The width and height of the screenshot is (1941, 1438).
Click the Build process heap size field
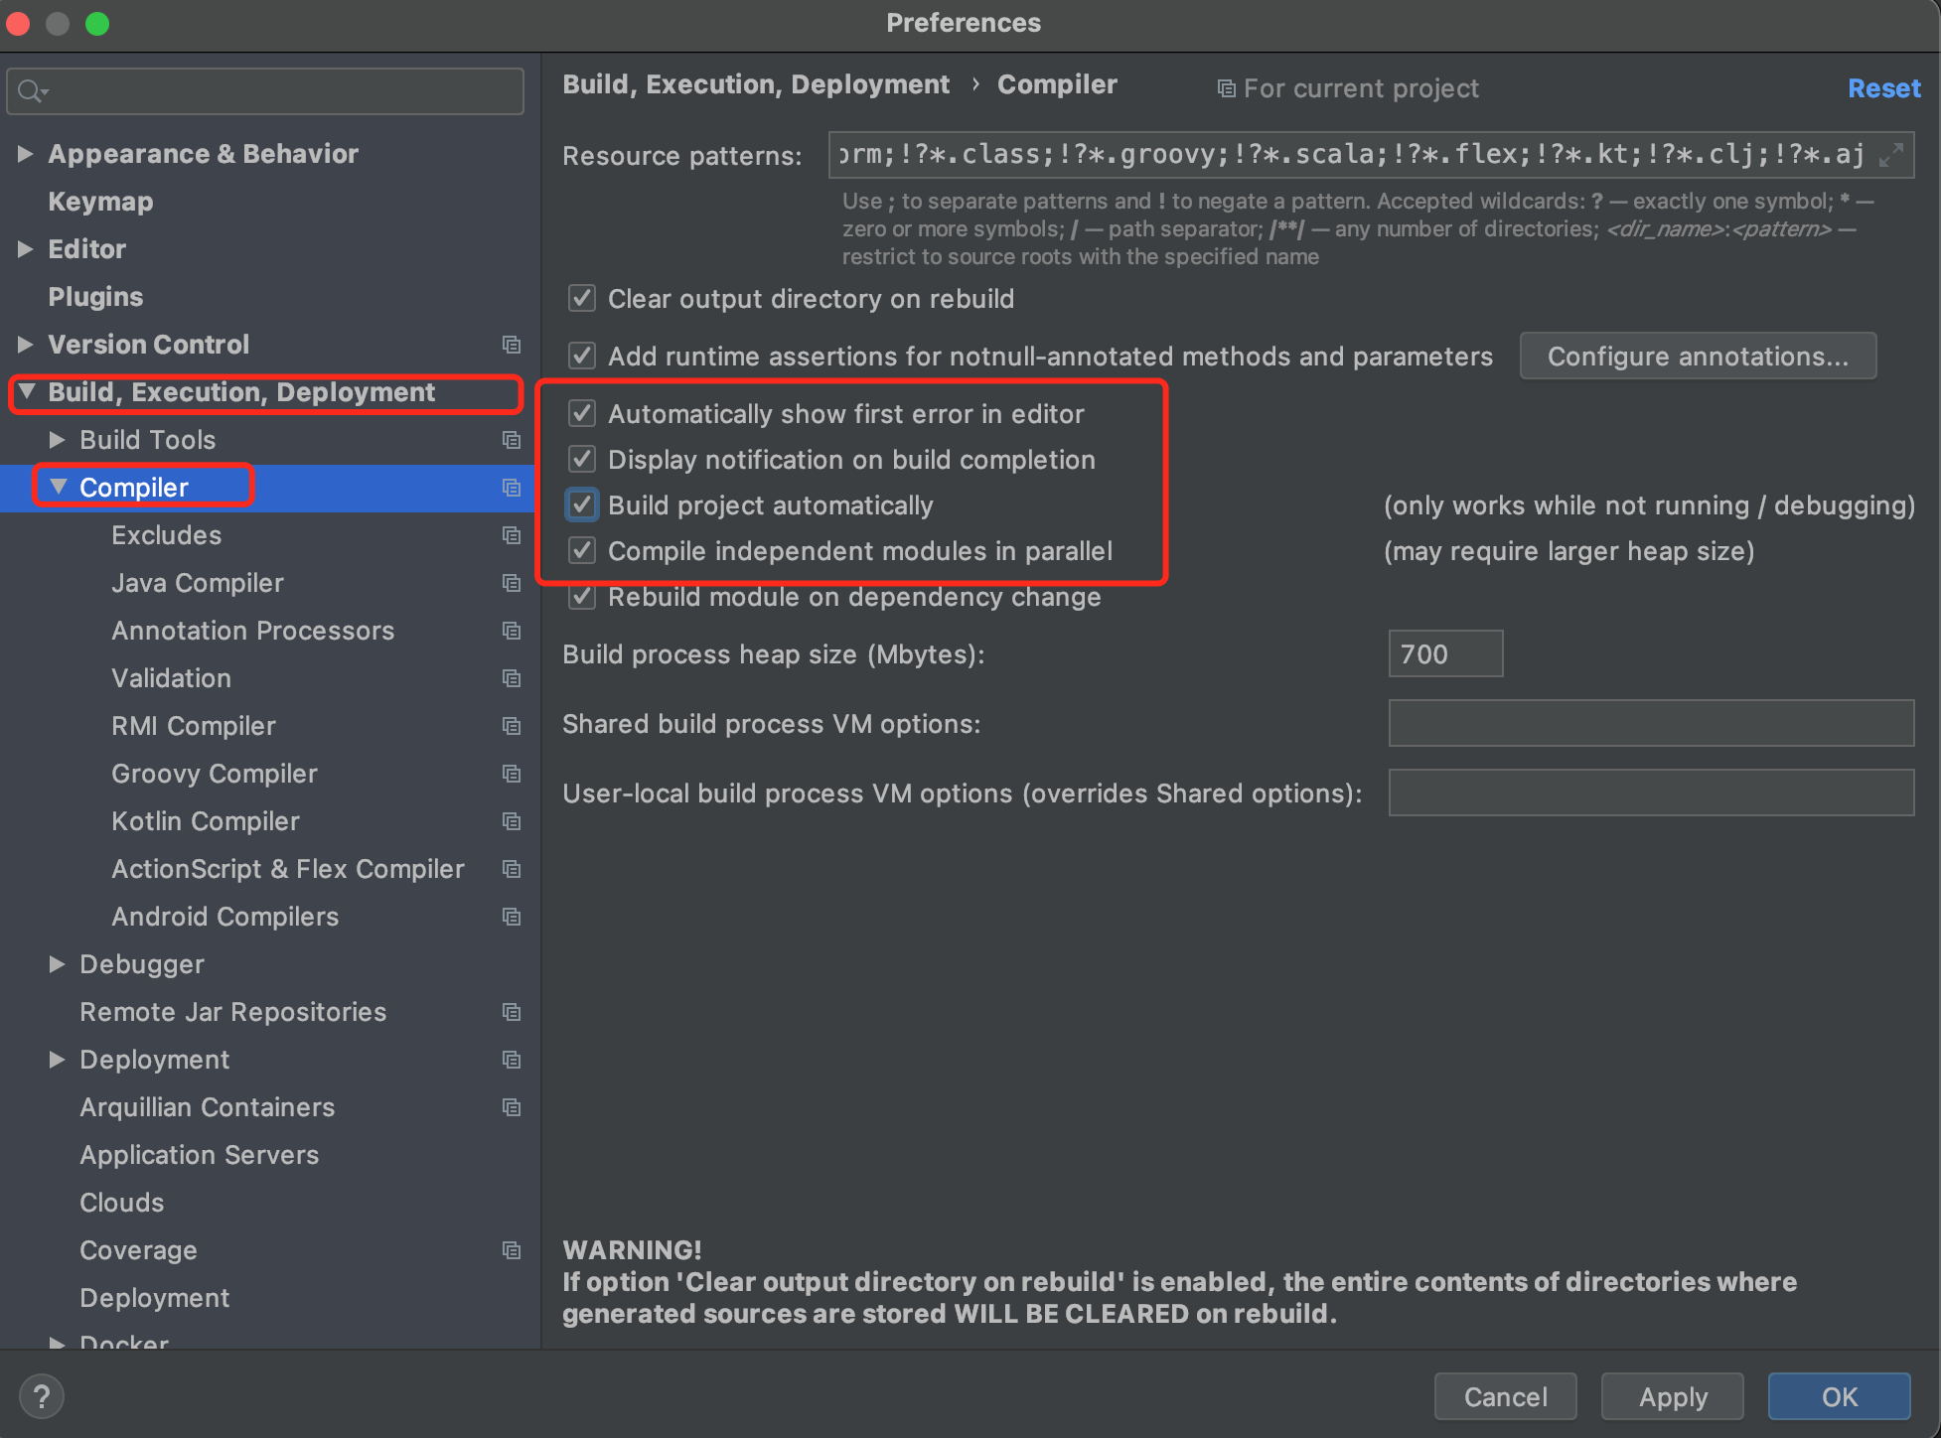1444,653
